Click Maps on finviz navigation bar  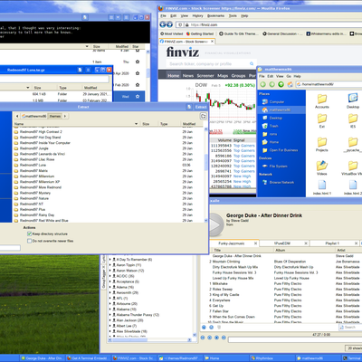click(x=223, y=76)
